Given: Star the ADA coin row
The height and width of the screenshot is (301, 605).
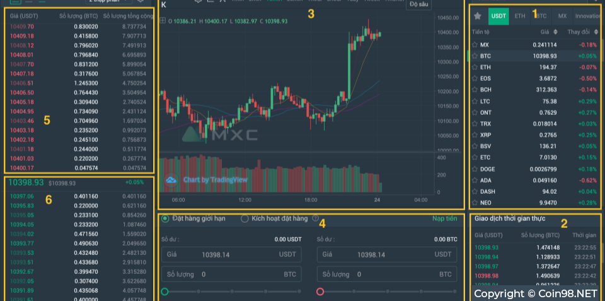Looking at the screenshot, I should coord(475,180).
